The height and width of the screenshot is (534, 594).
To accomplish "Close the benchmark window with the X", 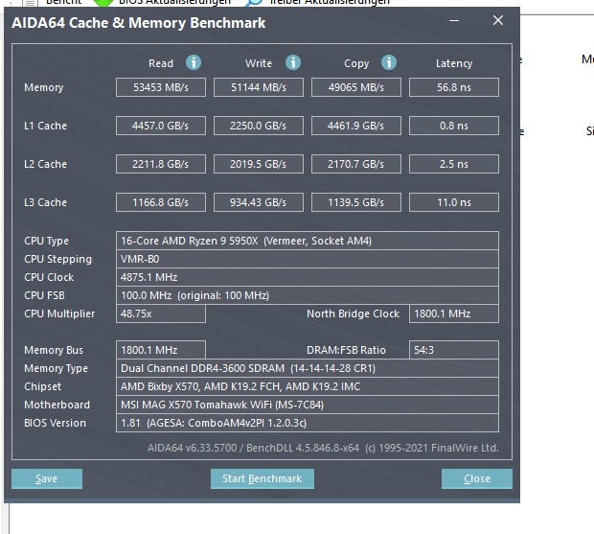I will [498, 20].
